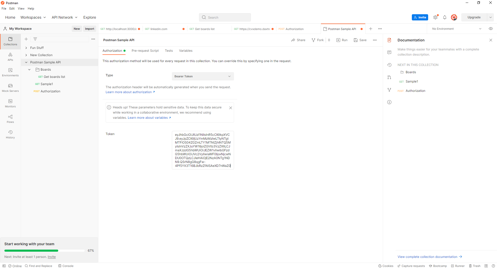Open Pull Requests icon in right sidebar

coord(389,77)
